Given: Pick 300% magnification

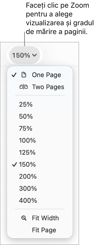Looking at the screenshot, I should point(40,189).
